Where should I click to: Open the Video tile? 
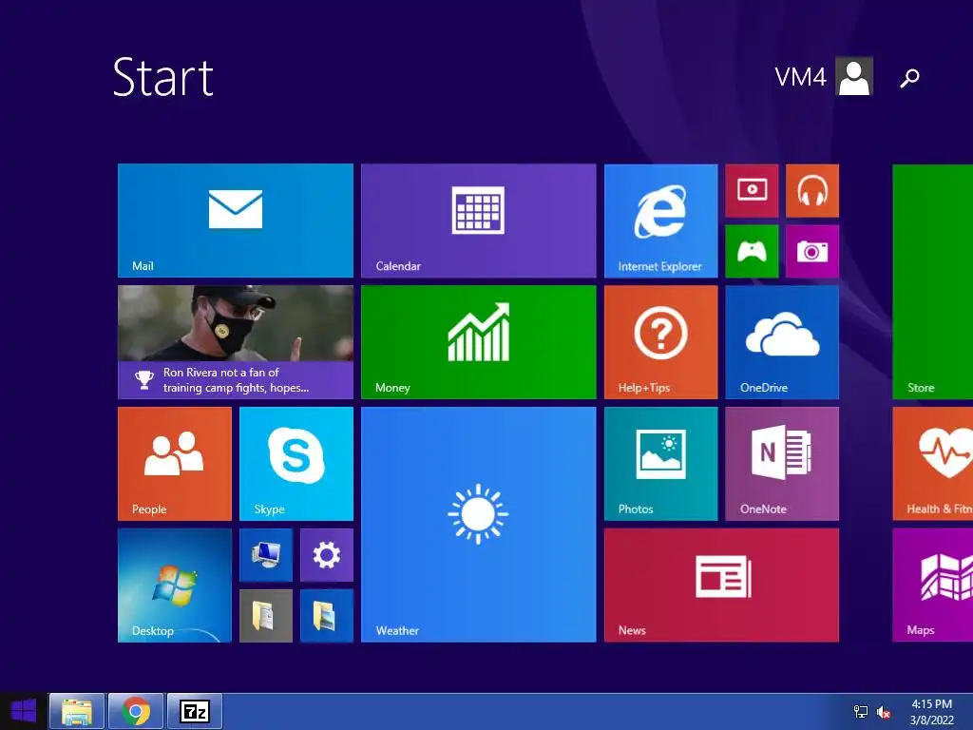click(752, 190)
